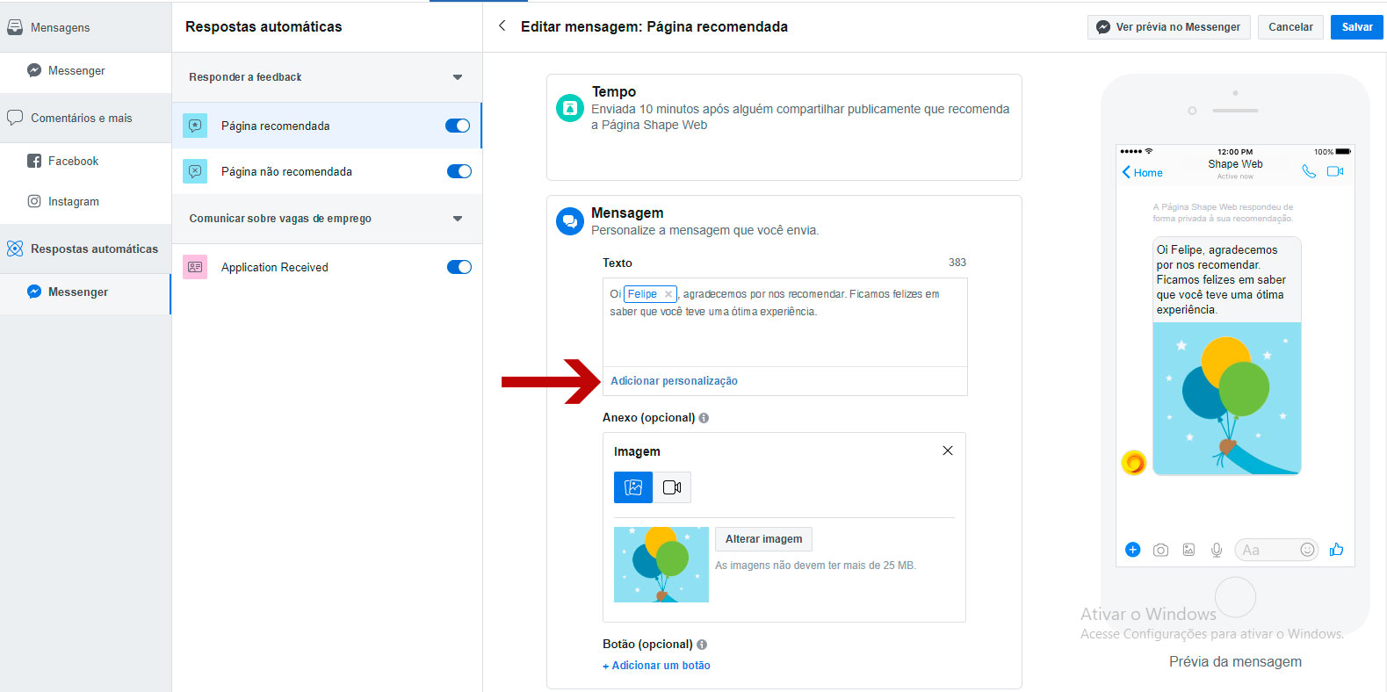
Task: Open the Instagram item in sidebar
Action: [x=73, y=201]
